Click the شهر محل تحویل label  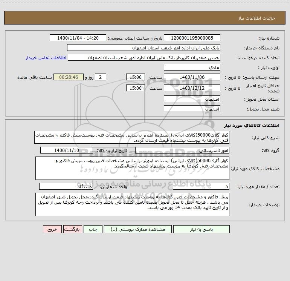point(263,109)
